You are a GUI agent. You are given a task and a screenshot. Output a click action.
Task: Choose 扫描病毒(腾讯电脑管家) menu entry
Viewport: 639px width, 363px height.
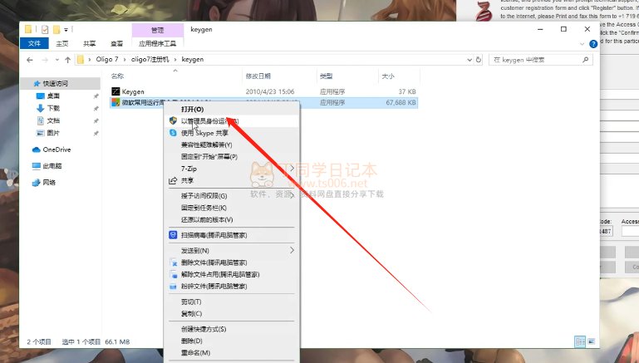pyautogui.click(x=232, y=235)
